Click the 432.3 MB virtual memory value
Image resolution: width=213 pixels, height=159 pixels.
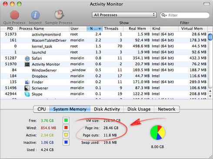pyautogui.click(x=198, y=58)
